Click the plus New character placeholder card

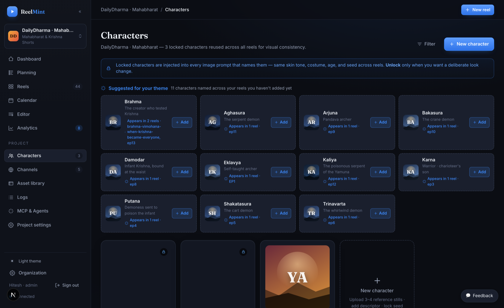click(x=377, y=274)
